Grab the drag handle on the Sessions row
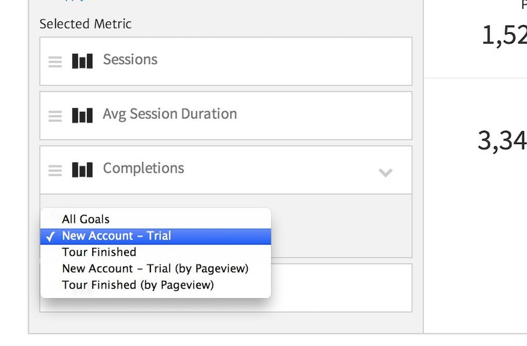The height and width of the screenshot is (346, 527). (55, 62)
